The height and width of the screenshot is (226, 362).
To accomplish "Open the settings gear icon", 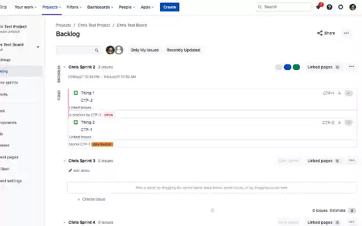I will (x=341, y=7).
